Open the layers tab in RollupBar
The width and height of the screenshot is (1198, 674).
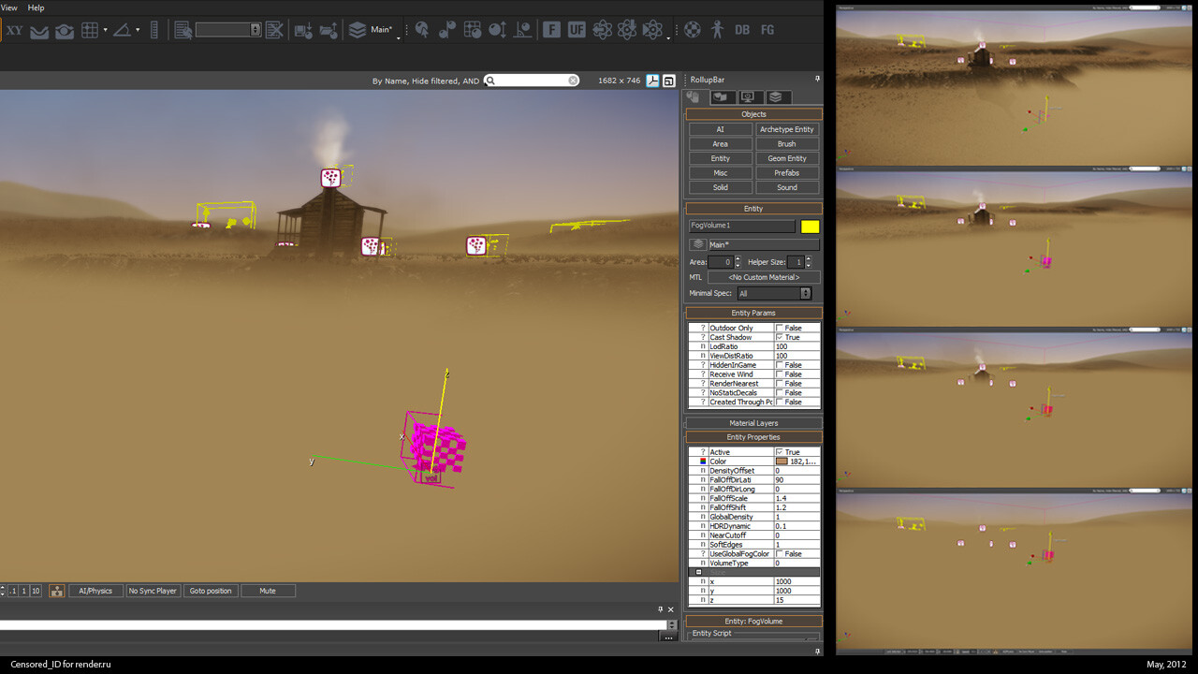775,97
